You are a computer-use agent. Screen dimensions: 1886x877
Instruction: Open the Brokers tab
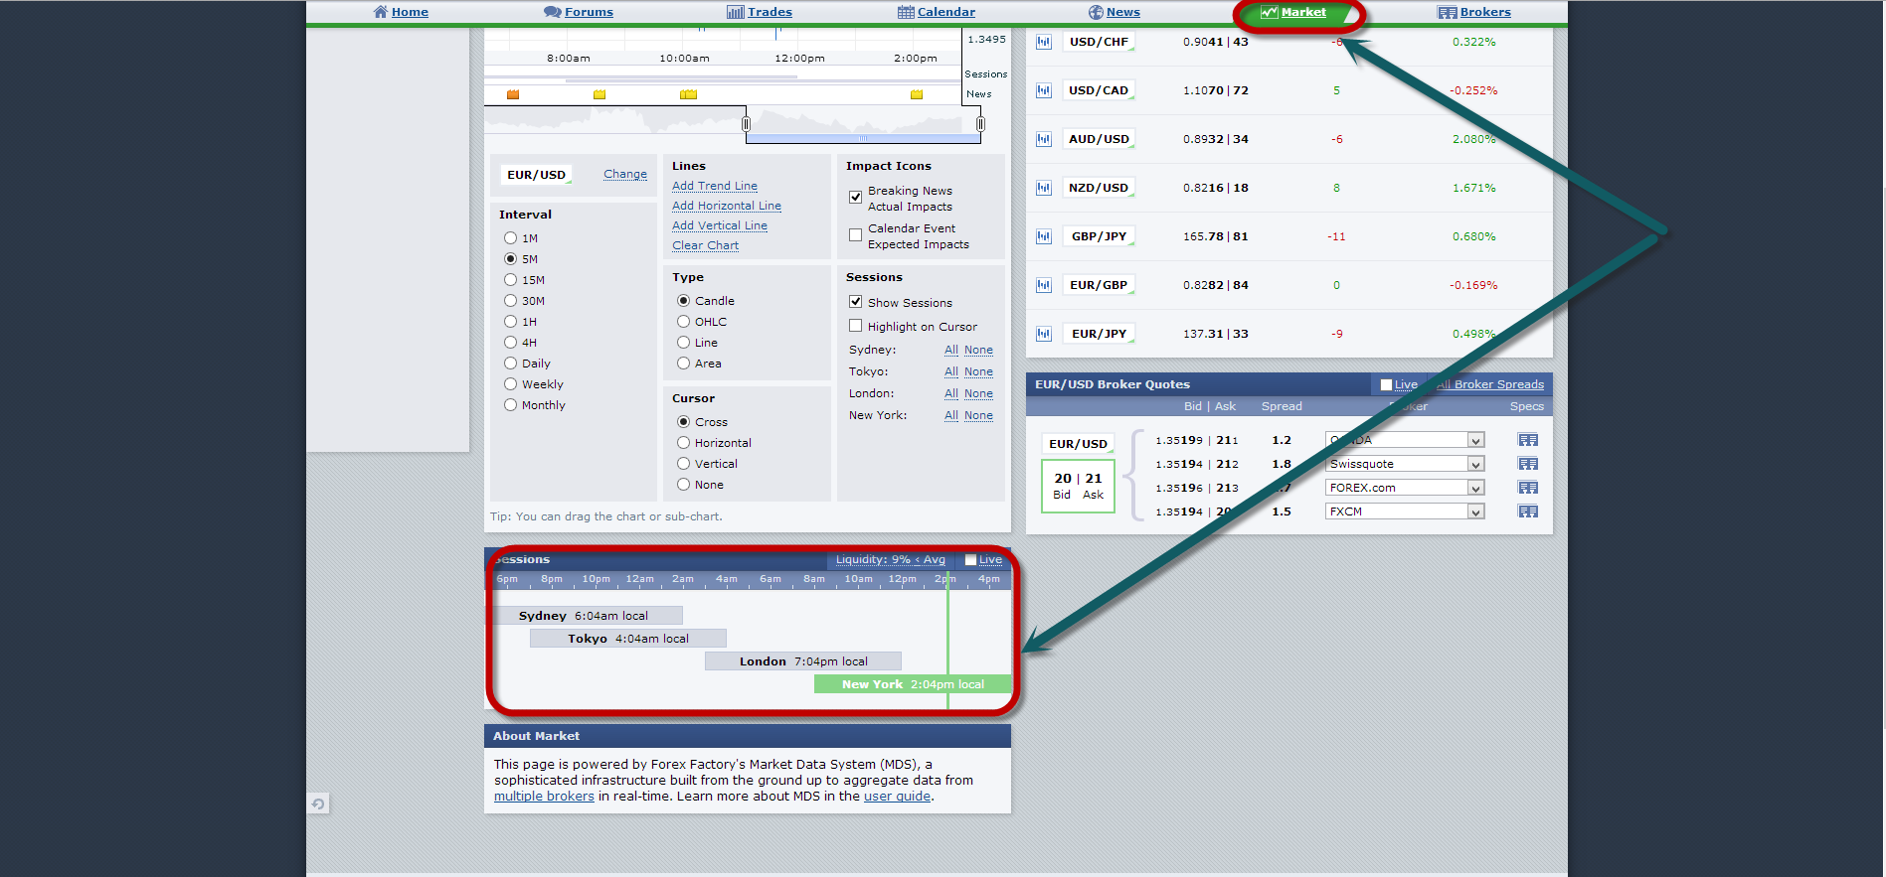(x=1474, y=12)
